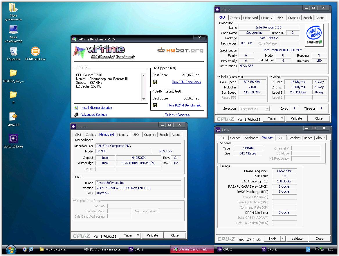Screen dimensions: 339x256
Task: Click the HWBOT.org logo
Action: click(181, 50)
